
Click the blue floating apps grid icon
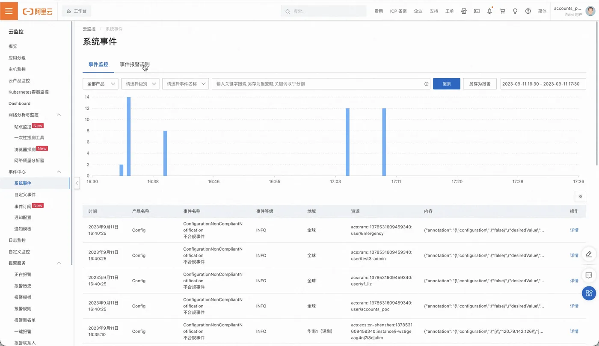(x=589, y=293)
